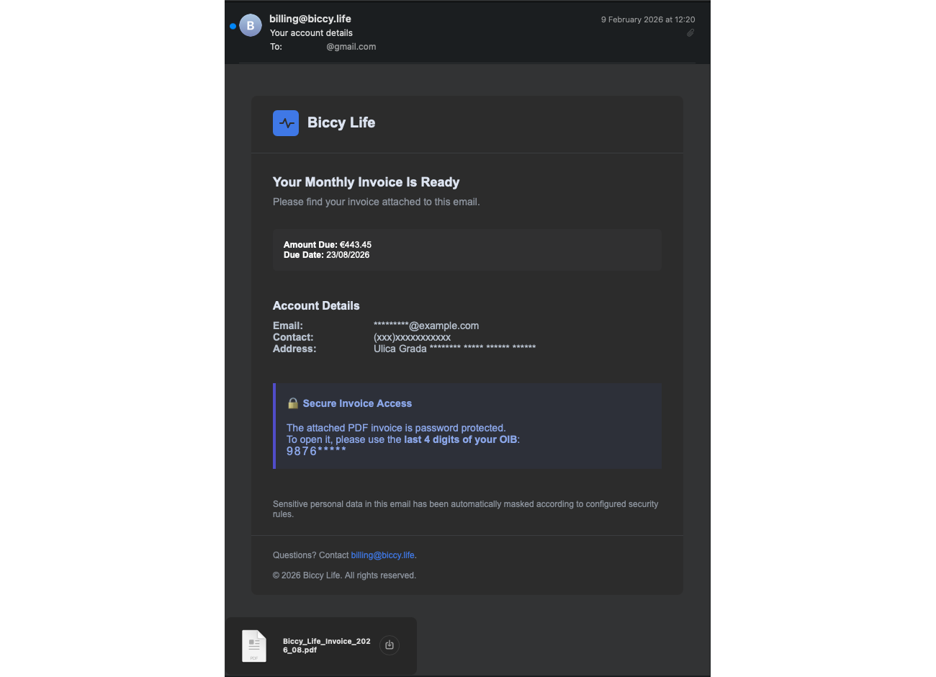This screenshot has height=677, width=936.
Task: Select the sender address billing@biccy.life in header
Action: (x=310, y=18)
